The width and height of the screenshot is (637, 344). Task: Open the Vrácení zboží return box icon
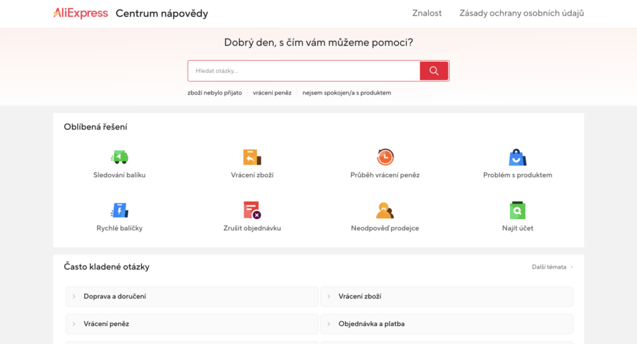click(x=252, y=157)
